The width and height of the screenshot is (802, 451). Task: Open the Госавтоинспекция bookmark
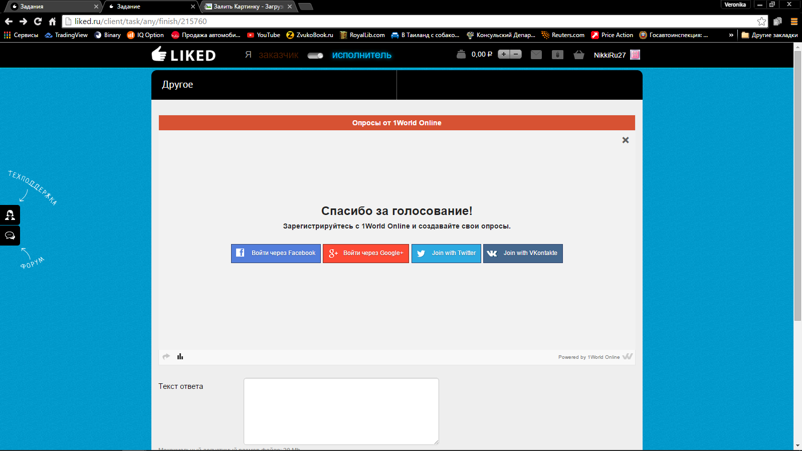pos(674,35)
